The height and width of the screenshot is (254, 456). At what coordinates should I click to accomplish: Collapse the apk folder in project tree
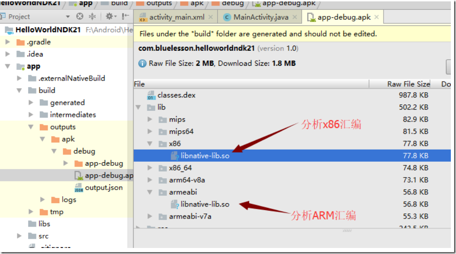click(x=43, y=139)
